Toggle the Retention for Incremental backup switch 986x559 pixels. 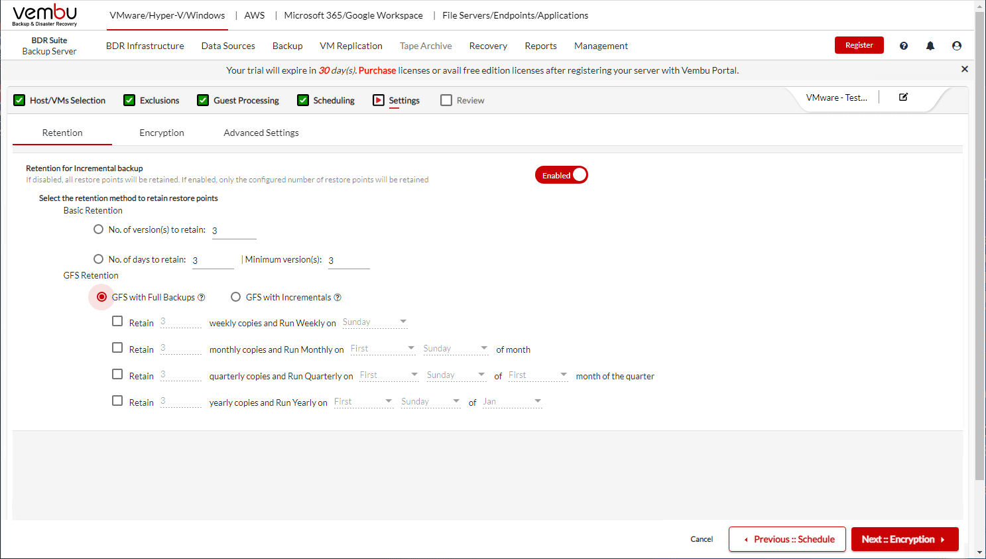pyautogui.click(x=562, y=175)
